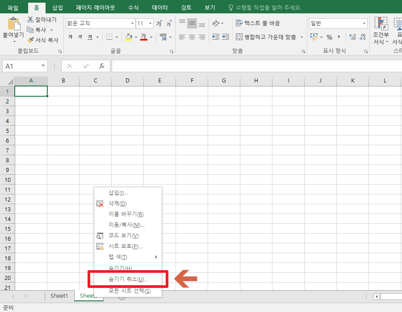Image resolution: width=402 pixels, height=312 pixels.
Task: Switch to the 삽입 (Insert) tab
Action: coord(58,8)
